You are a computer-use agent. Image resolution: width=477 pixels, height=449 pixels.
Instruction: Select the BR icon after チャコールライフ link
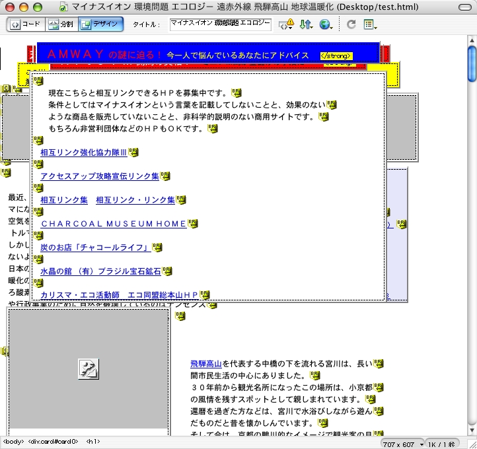[157, 247]
